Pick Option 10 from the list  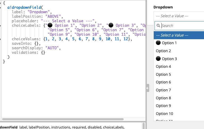pos(179,114)
